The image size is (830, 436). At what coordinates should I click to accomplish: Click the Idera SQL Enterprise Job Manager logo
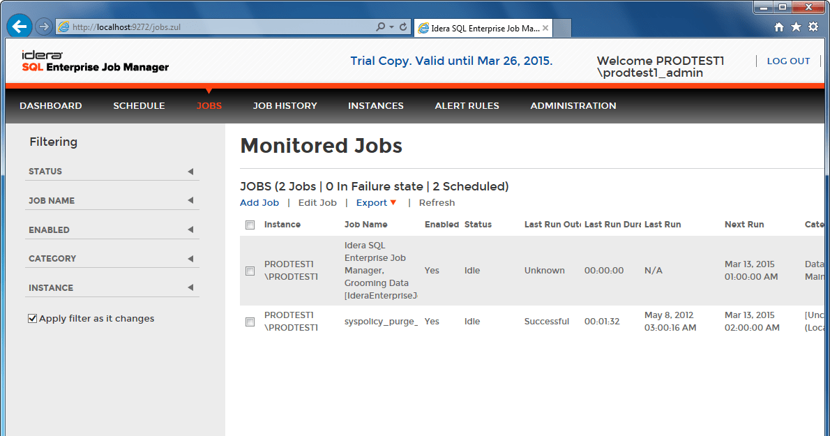[96, 61]
